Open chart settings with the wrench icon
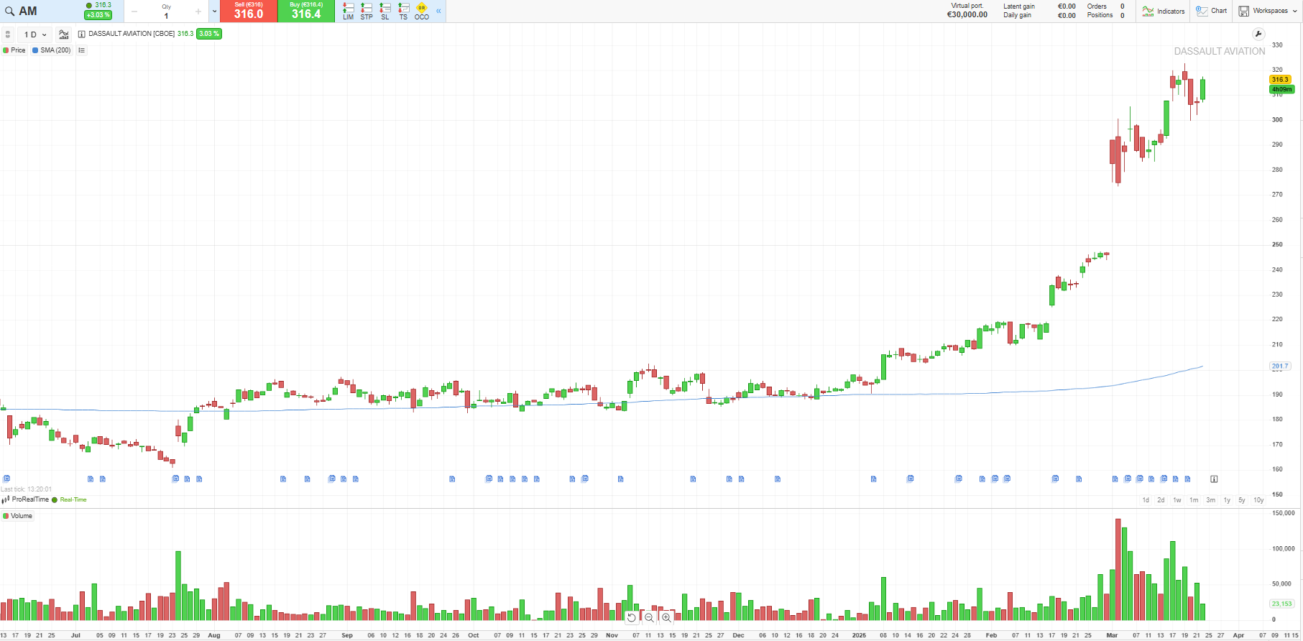Viewport: 1303px width, 641px height. click(x=1258, y=34)
